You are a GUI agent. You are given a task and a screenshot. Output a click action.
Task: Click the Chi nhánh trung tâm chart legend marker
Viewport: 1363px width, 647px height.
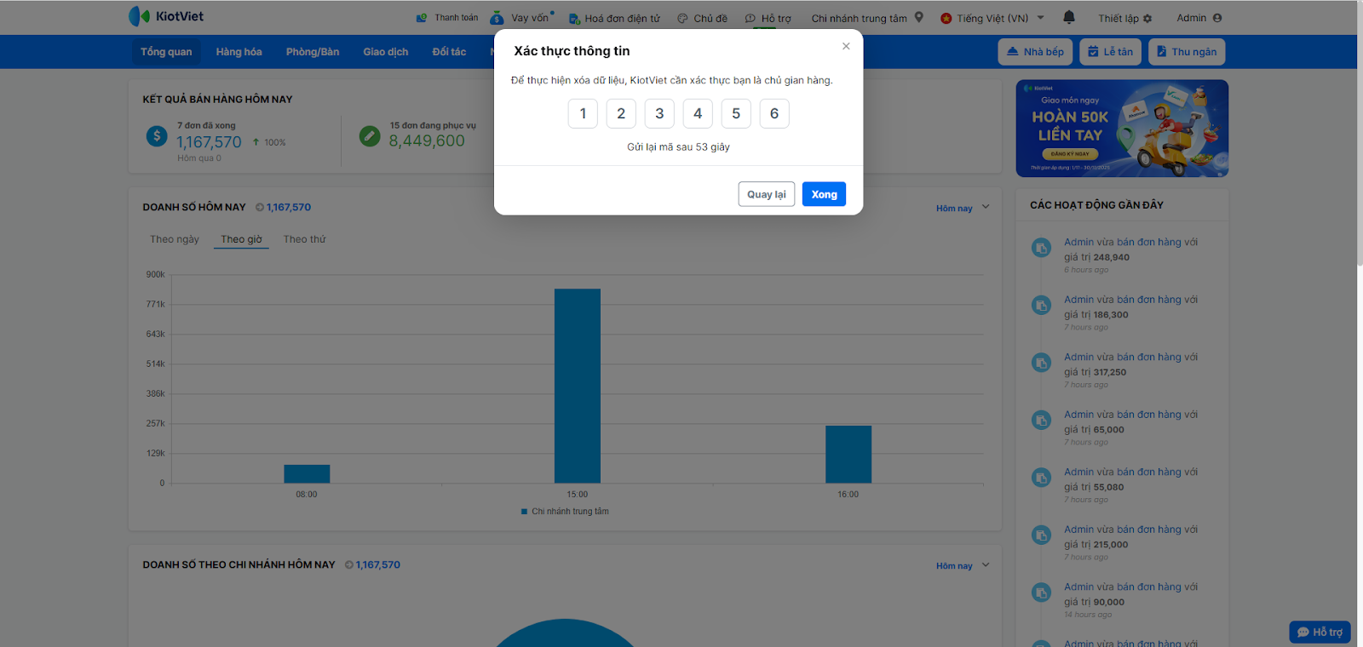524,512
